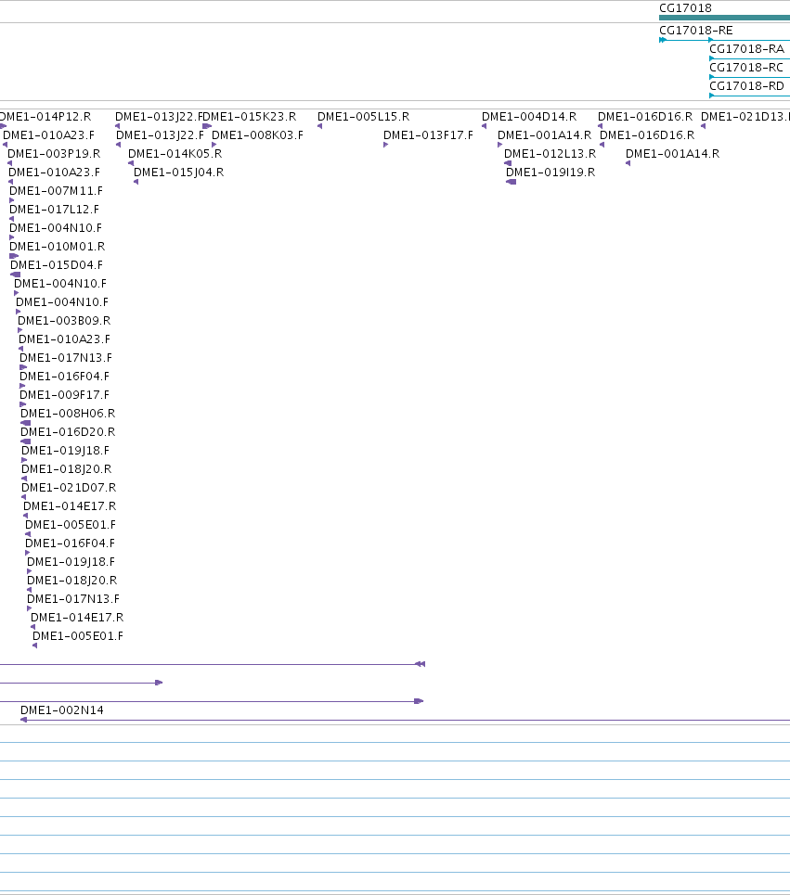The width and height of the screenshot is (790, 895).
Task: Select feature DME1-015J04.R
Action: tap(179, 173)
